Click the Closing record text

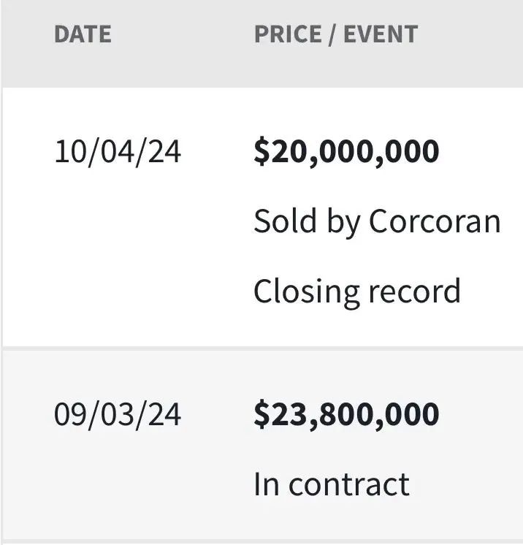356,291
